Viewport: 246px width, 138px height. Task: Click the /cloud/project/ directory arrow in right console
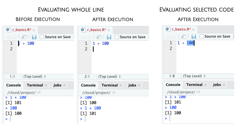[198, 92]
